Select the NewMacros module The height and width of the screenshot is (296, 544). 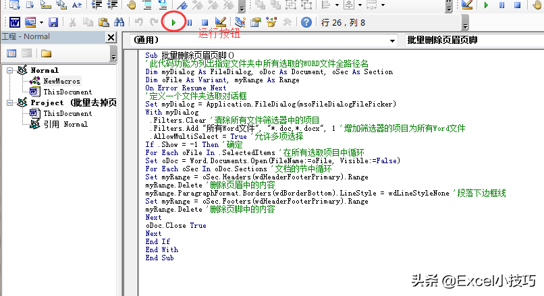tap(61, 81)
